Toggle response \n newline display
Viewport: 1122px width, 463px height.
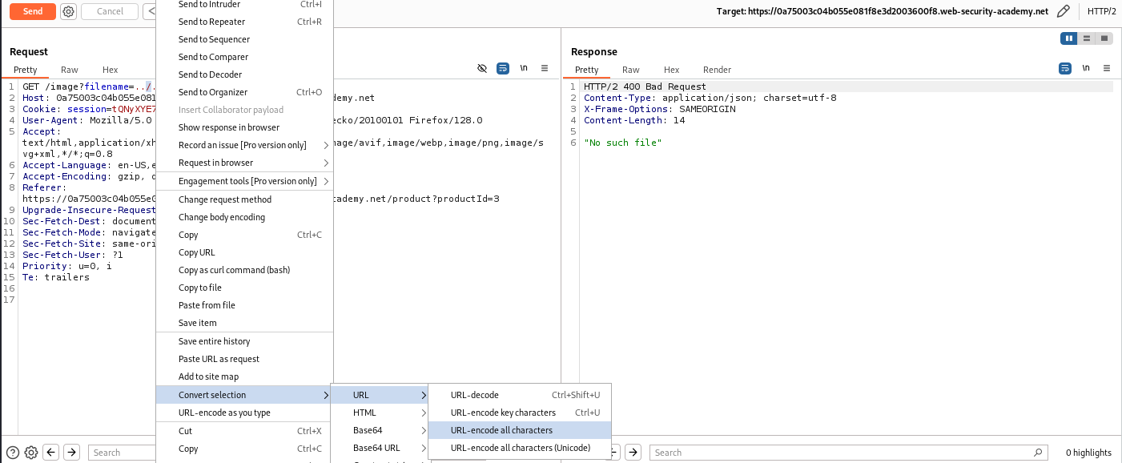point(1086,69)
